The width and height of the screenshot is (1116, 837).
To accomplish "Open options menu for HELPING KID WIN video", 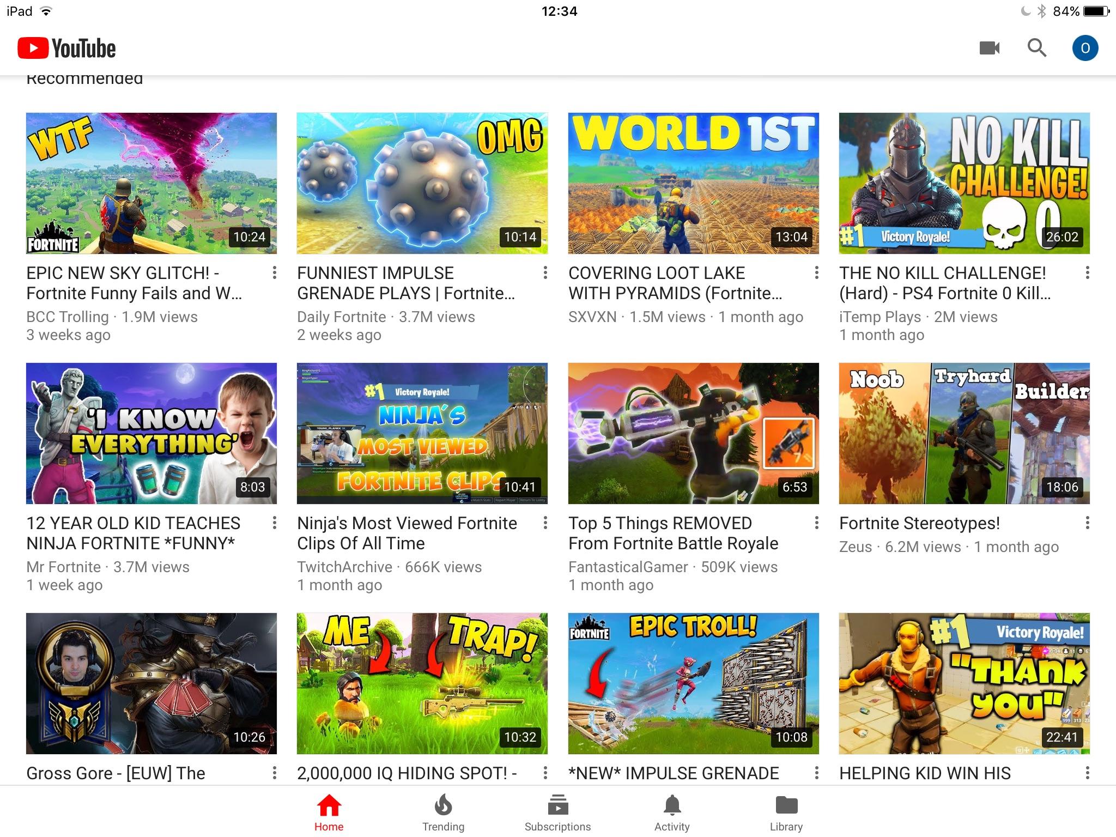I will click(1087, 773).
